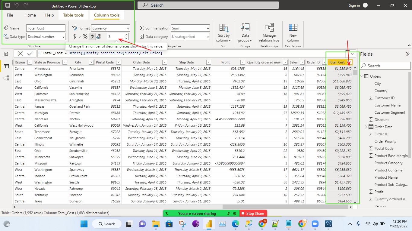Click the Data groups icon

[x=245, y=28]
